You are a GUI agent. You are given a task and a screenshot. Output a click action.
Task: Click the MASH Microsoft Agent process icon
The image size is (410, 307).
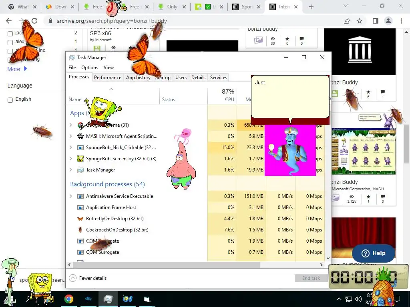(80, 136)
